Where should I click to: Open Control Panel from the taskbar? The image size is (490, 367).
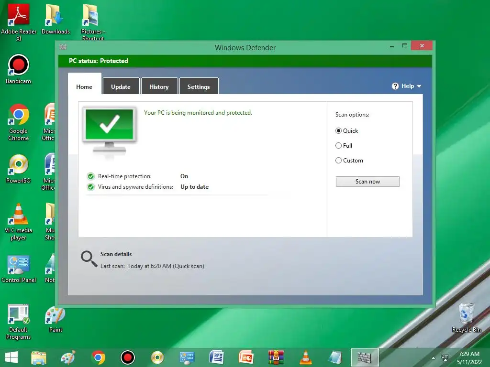click(x=187, y=357)
